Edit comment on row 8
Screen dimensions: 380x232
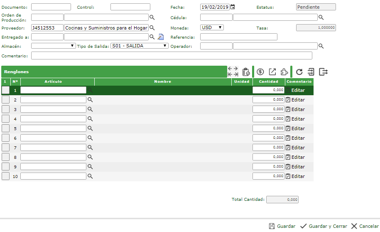coord(295,157)
